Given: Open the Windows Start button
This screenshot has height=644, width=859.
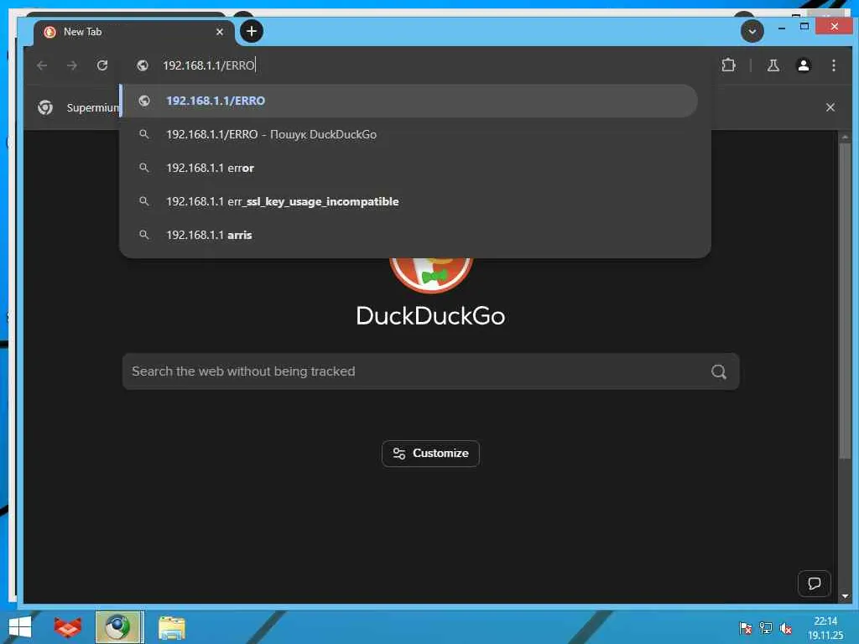Looking at the screenshot, I should click(x=20, y=627).
